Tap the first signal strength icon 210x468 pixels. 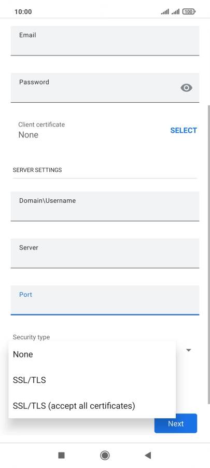coord(165,11)
